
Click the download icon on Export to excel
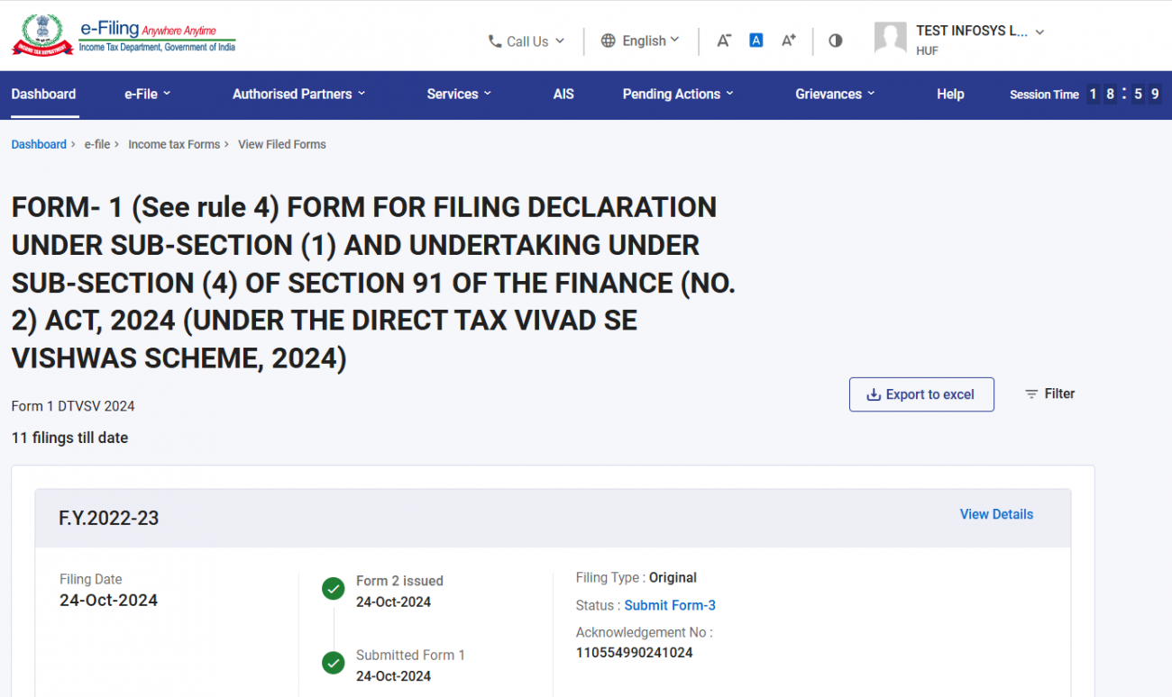coord(873,394)
